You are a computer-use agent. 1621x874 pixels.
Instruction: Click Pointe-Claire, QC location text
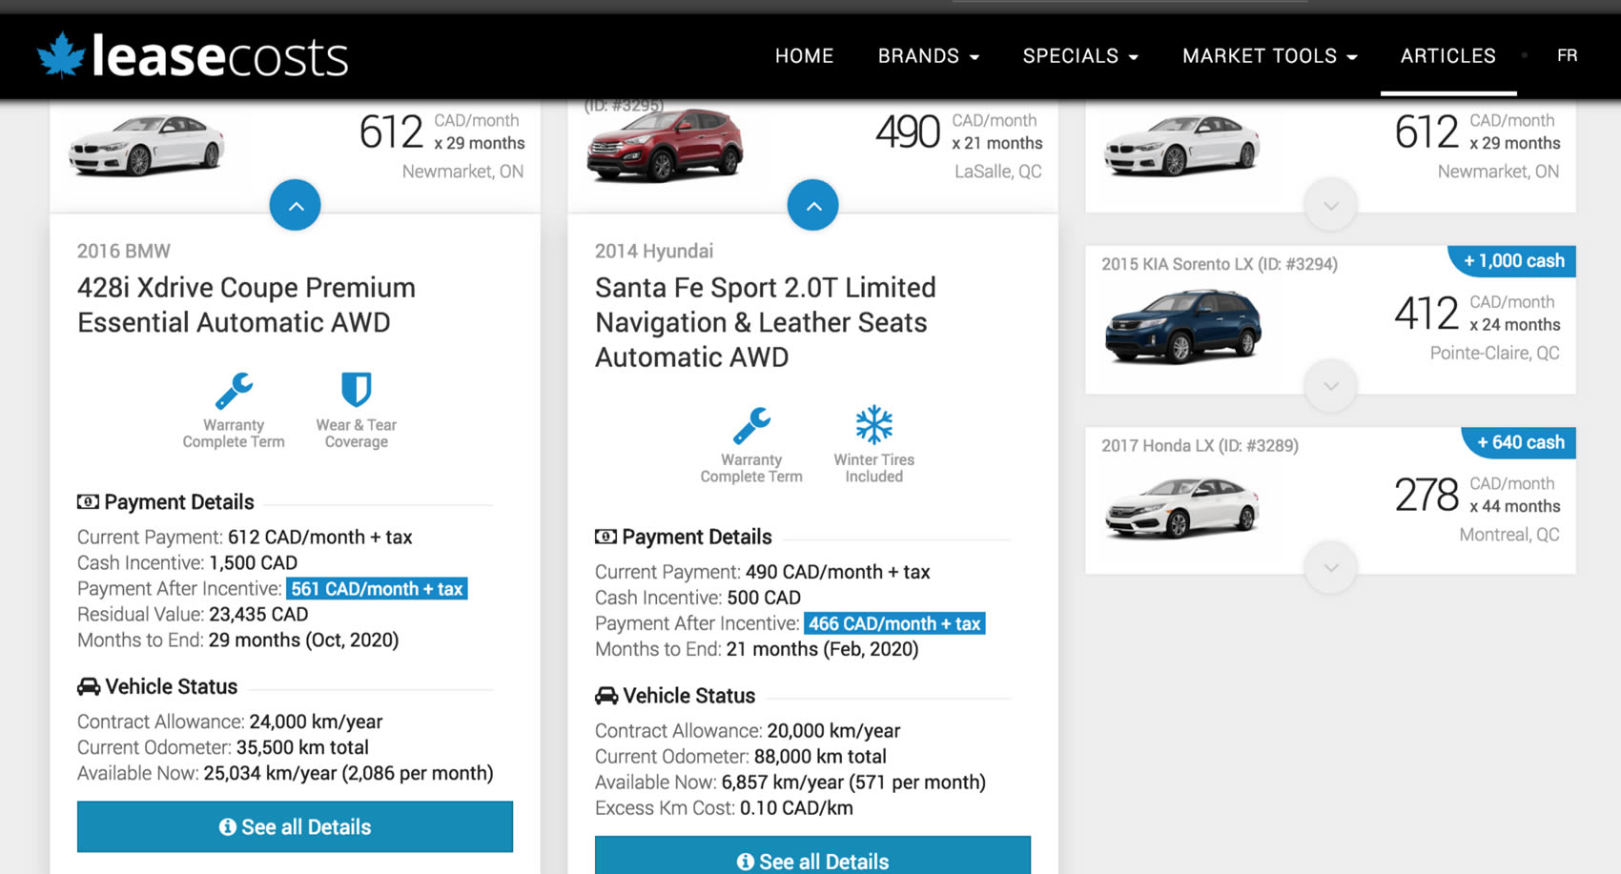(1494, 354)
